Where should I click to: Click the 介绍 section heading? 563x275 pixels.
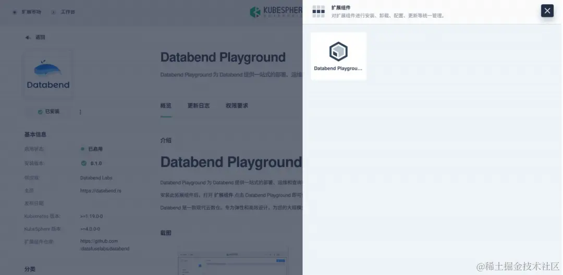[166, 140]
